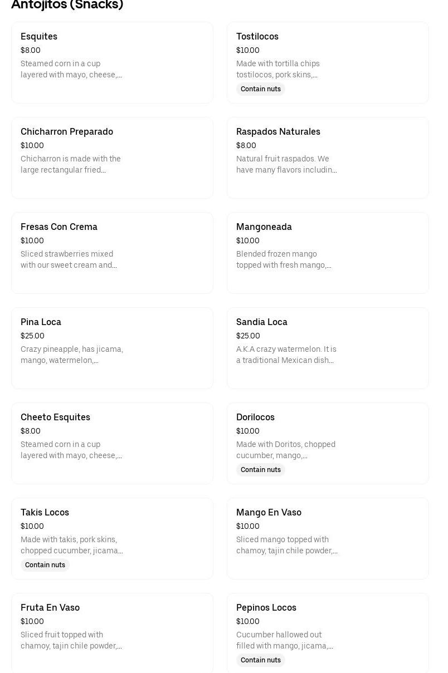
Task: Click the Antojitos (Snacks) section heading
Action: coord(67,5)
